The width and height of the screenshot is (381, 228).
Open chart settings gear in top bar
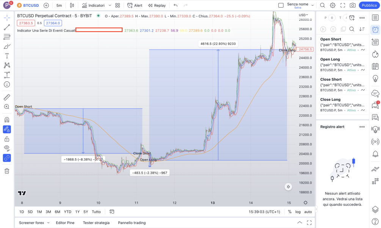point(332,5)
